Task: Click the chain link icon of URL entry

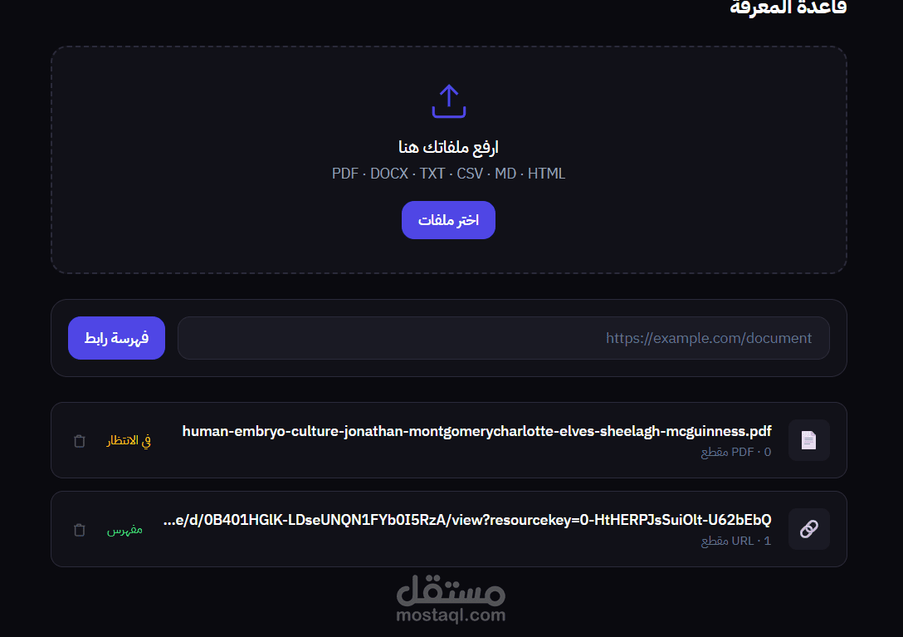Action: coord(808,529)
